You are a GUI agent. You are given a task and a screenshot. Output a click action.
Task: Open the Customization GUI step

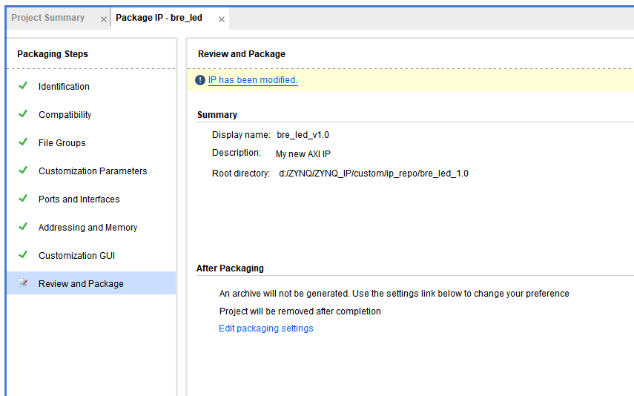[76, 256]
